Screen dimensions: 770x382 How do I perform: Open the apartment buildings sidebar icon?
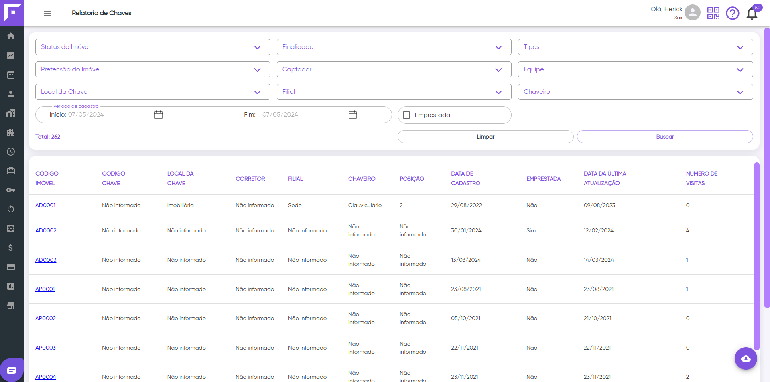click(x=11, y=132)
